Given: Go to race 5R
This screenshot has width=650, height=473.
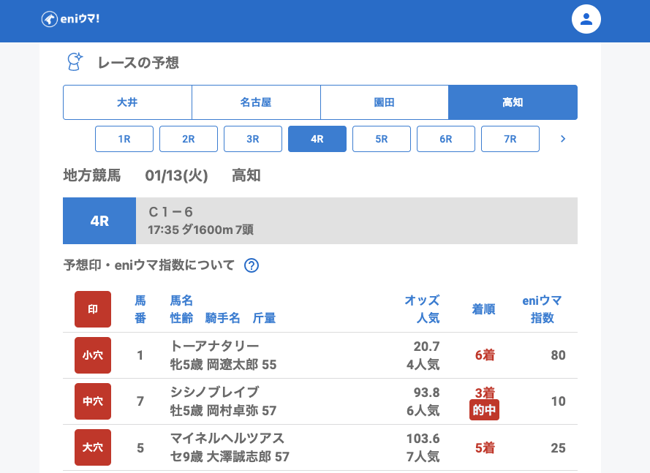Looking at the screenshot, I should 382,139.
